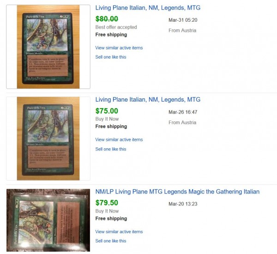
Task: Click the $79.50 sold price
Action: (x=107, y=203)
